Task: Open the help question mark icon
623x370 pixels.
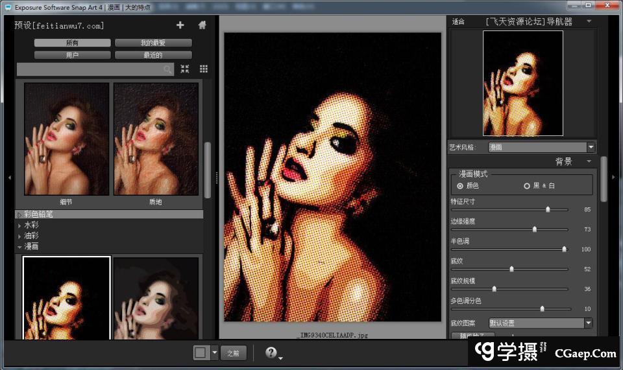Action: coord(271,353)
